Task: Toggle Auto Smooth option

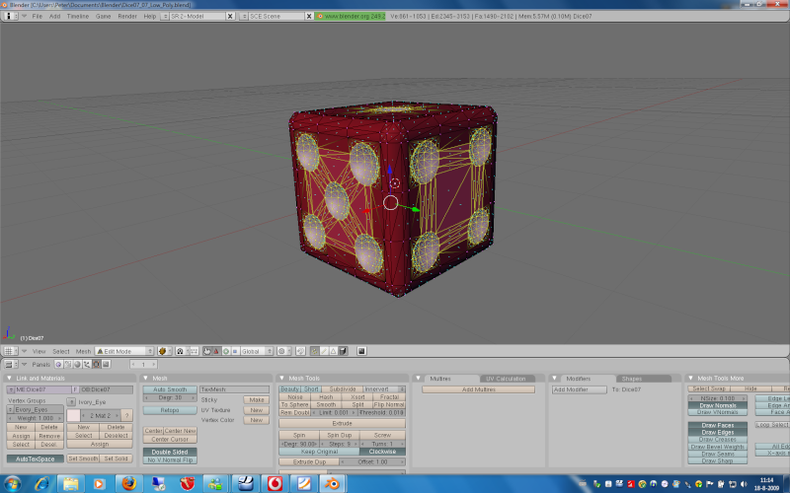Action: click(170, 389)
